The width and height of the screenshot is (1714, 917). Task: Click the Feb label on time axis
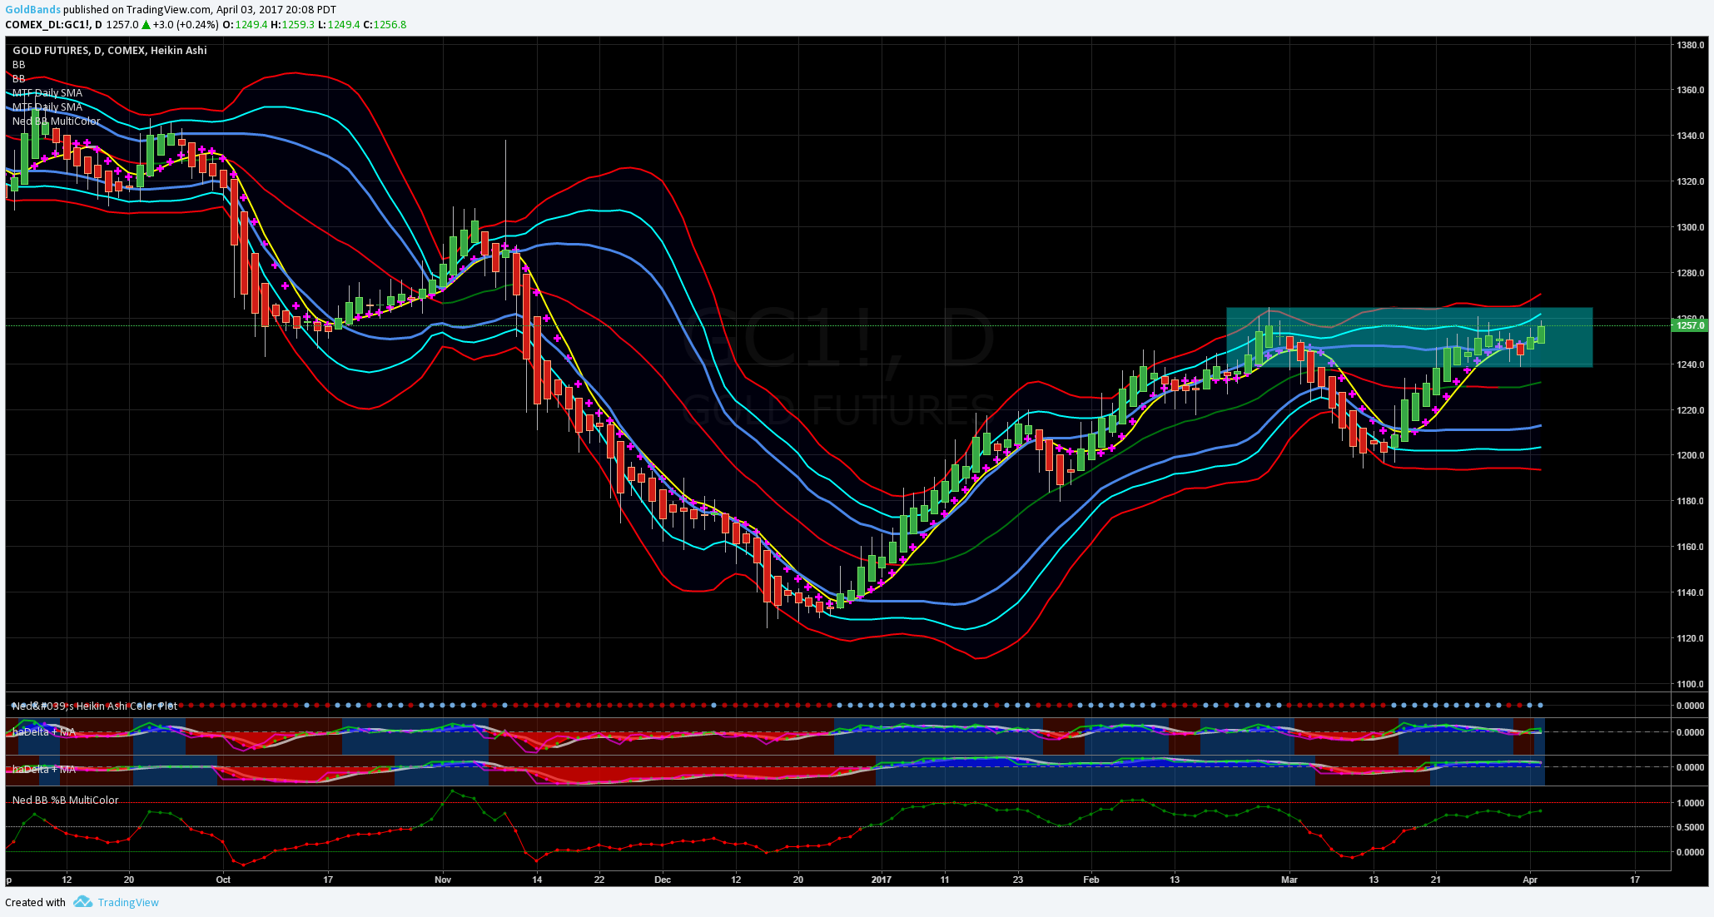point(1091,879)
